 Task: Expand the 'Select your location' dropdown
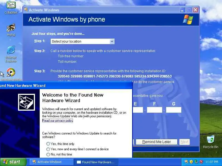pyautogui.click(x=112, y=41)
